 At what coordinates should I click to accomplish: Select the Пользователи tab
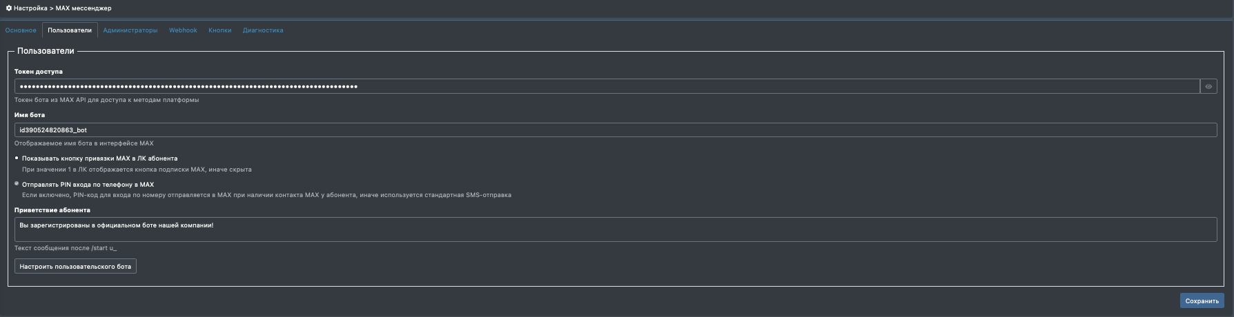[70, 30]
